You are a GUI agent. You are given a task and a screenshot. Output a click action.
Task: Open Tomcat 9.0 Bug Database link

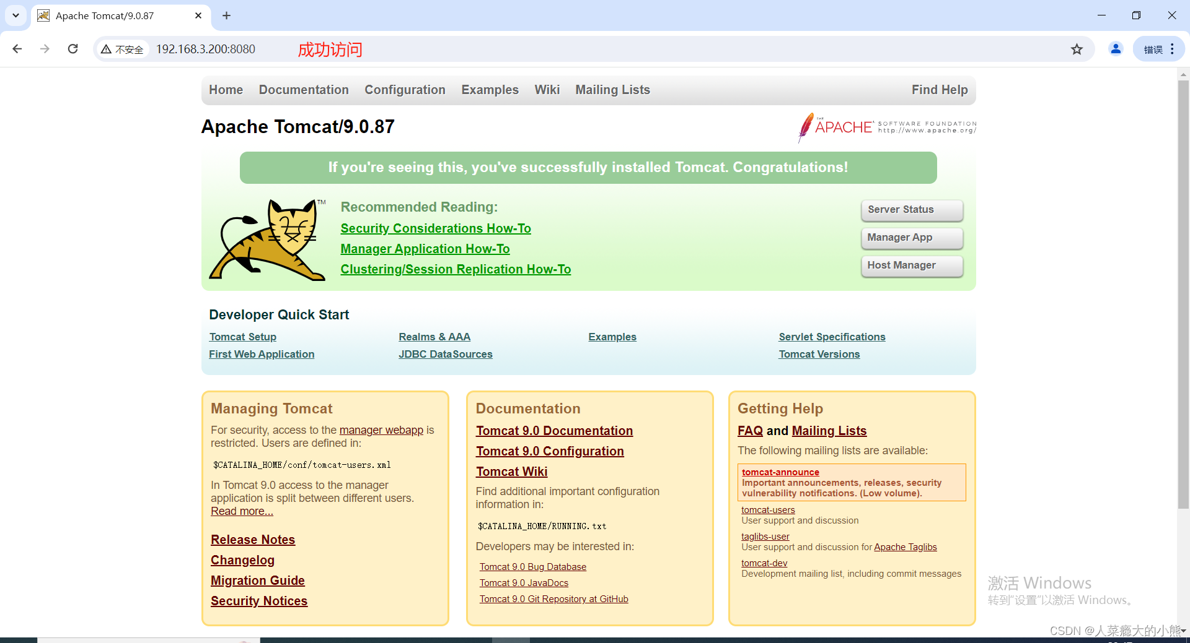pyautogui.click(x=533, y=567)
